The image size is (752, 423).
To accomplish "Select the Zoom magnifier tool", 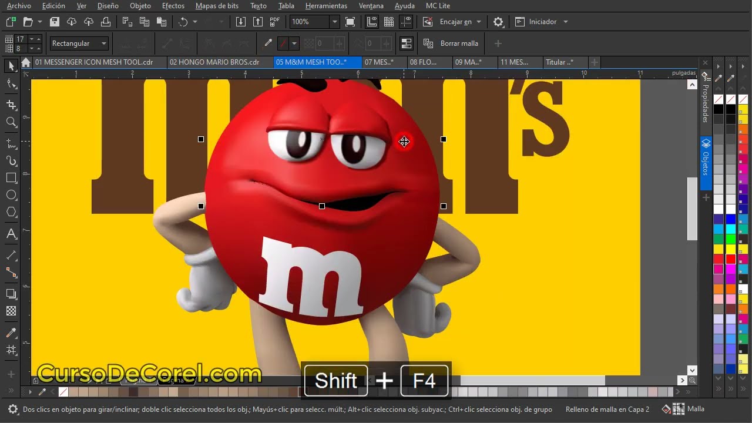I will [x=11, y=122].
